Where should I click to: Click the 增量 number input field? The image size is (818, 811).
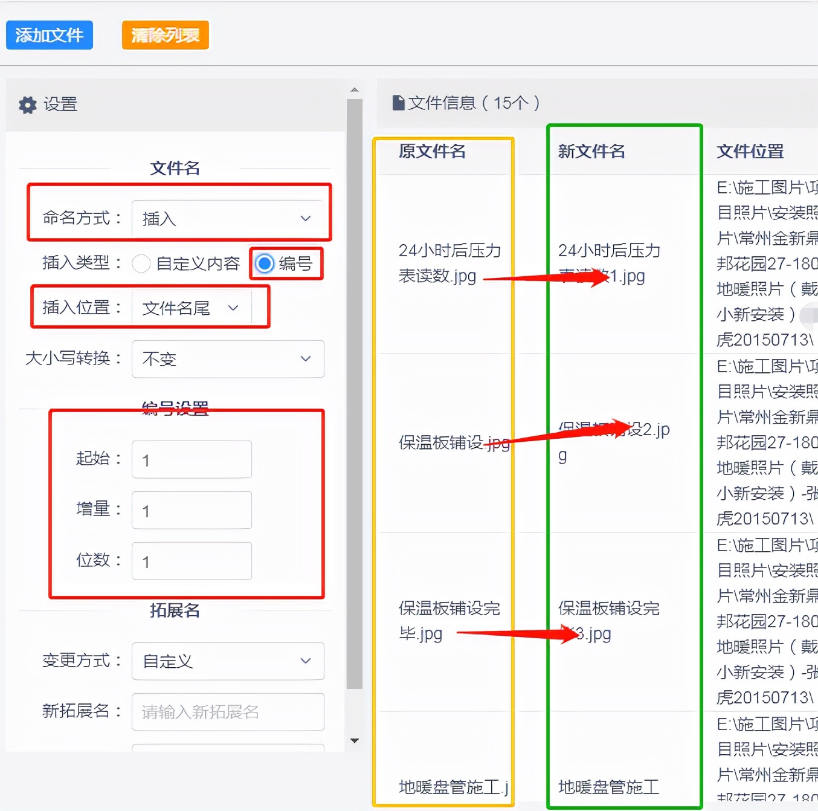click(x=191, y=510)
